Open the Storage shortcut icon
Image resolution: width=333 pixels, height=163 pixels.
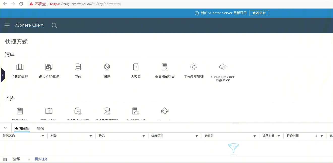tap(78, 67)
